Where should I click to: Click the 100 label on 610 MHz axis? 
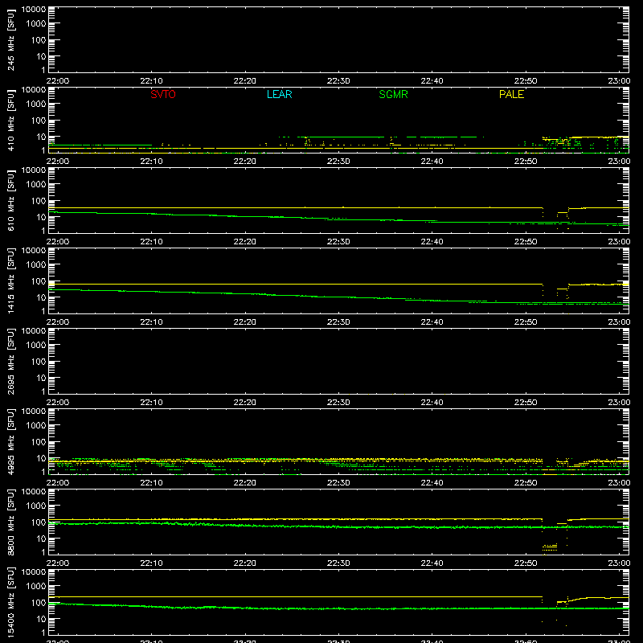click(39, 201)
